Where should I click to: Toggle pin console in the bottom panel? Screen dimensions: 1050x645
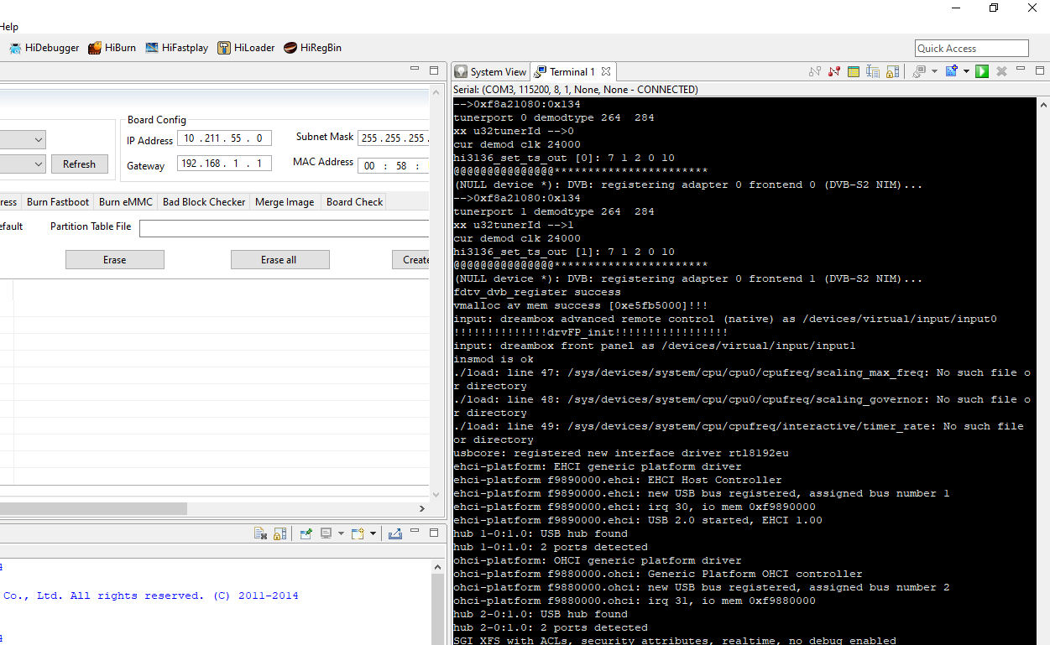[306, 533]
